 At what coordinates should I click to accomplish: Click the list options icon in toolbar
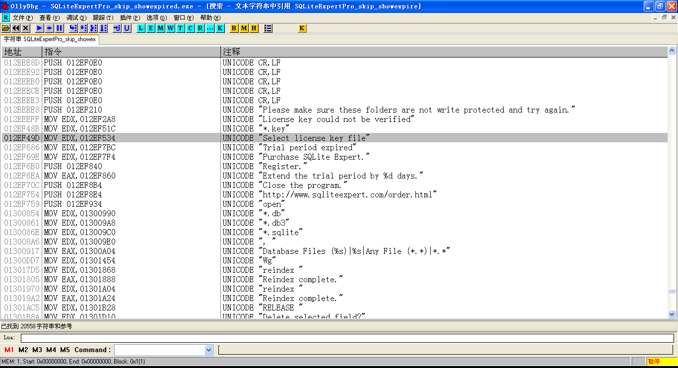point(268,28)
